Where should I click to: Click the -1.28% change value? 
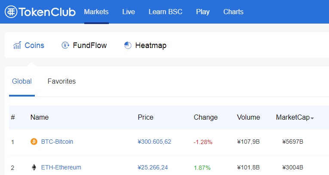pyautogui.click(x=203, y=142)
